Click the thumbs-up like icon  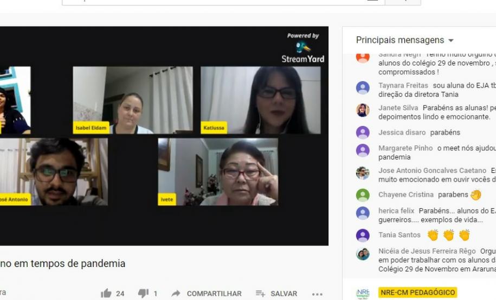point(106,294)
